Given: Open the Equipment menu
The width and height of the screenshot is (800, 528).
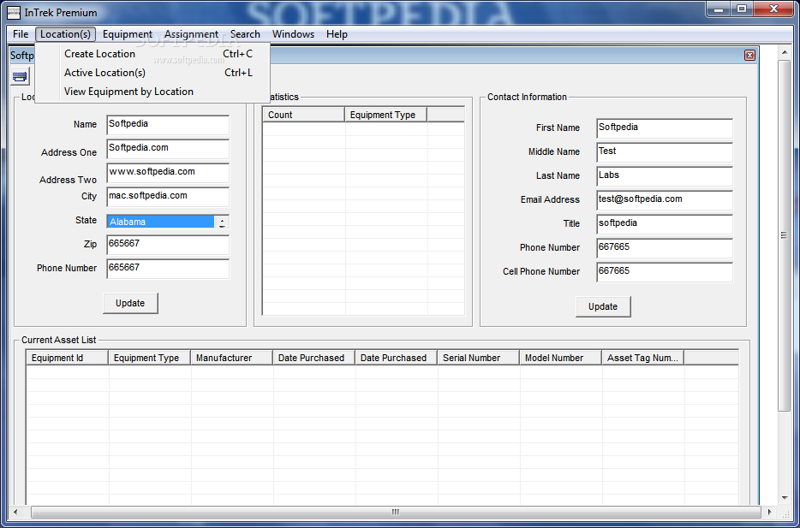Looking at the screenshot, I should [128, 34].
